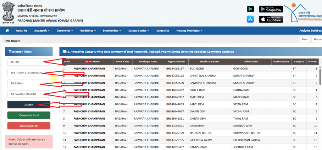Screen dimensions: 322x150
Task: Open the Get it on Google Play badge
Action: (x=271, y=9)
